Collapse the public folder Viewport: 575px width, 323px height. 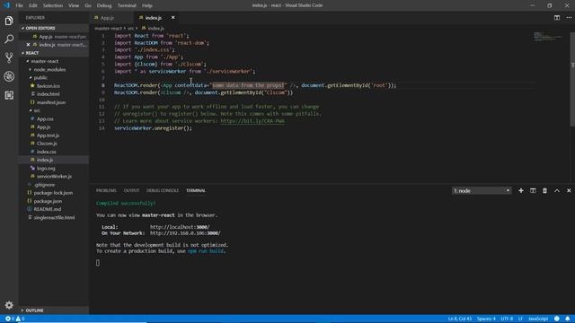click(40, 78)
